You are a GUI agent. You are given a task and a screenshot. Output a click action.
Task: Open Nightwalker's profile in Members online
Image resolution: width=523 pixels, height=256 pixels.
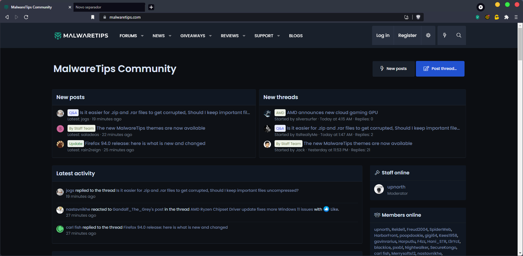point(417,248)
